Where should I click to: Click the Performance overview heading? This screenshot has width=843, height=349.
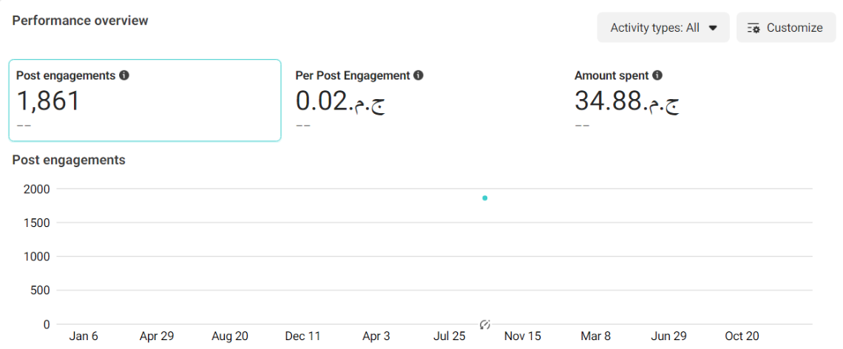[x=80, y=21]
